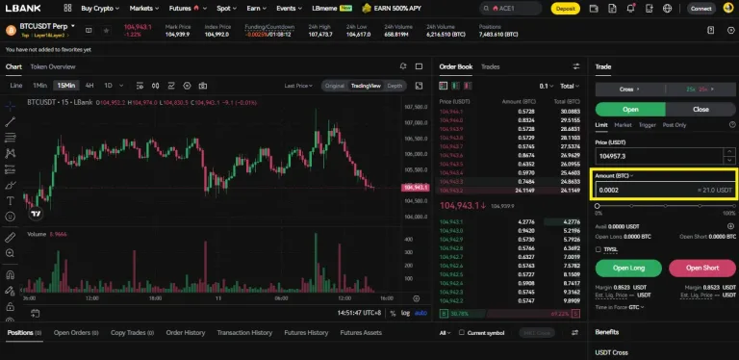Image resolution: width=739 pixels, height=360 pixels.
Task: Open the order book Total dropdown
Action: (x=570, y=87)
